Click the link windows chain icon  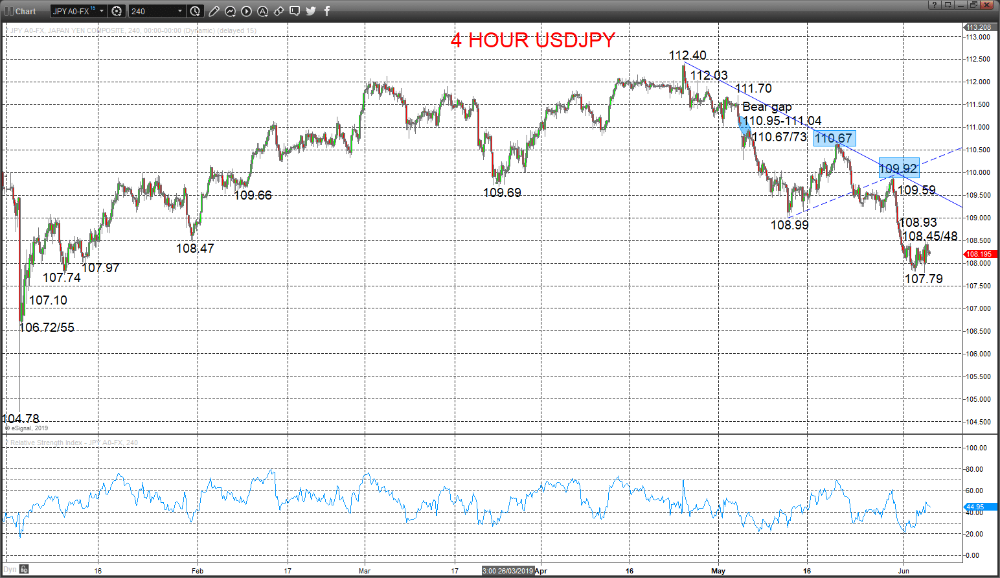(278, 11)
